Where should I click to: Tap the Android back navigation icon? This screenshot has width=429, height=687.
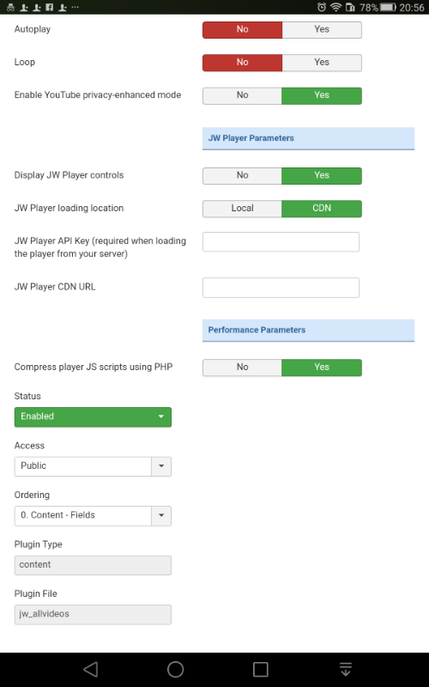[x=91, y=669]
